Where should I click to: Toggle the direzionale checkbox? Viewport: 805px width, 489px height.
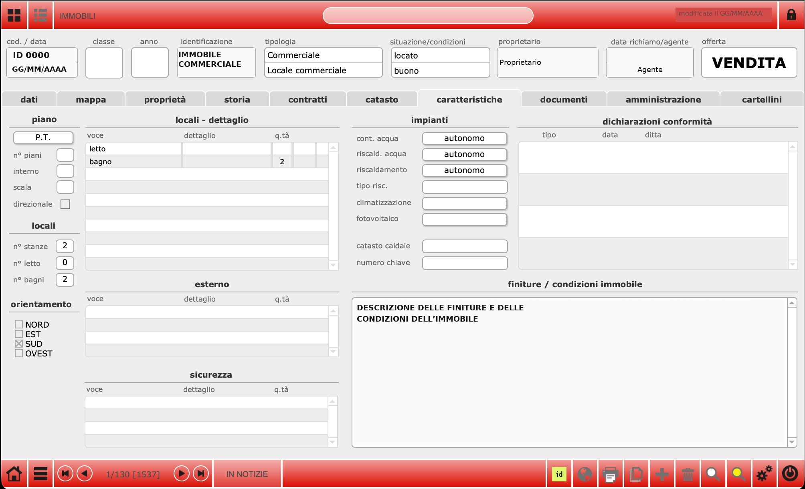point(65,204)
